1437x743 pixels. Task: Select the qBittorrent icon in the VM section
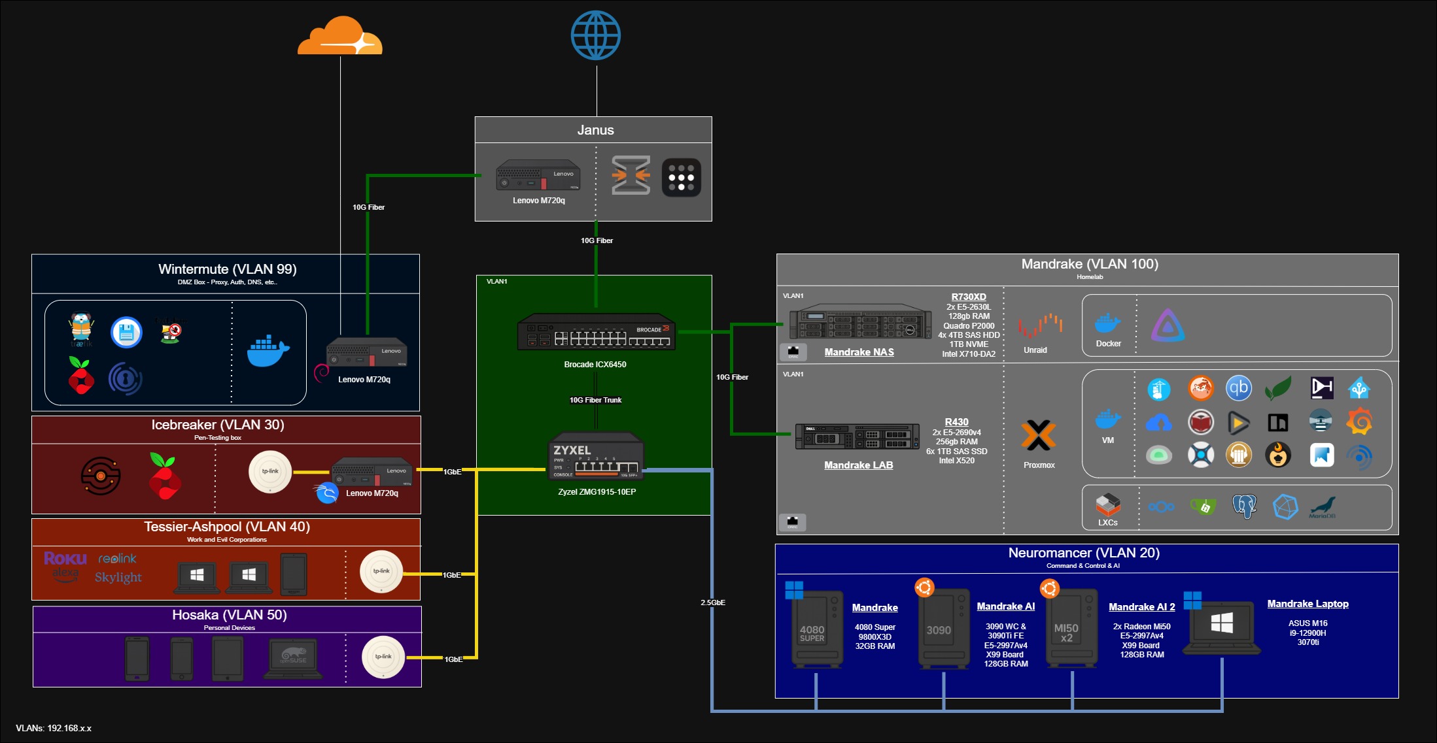tap(1239, 388)
